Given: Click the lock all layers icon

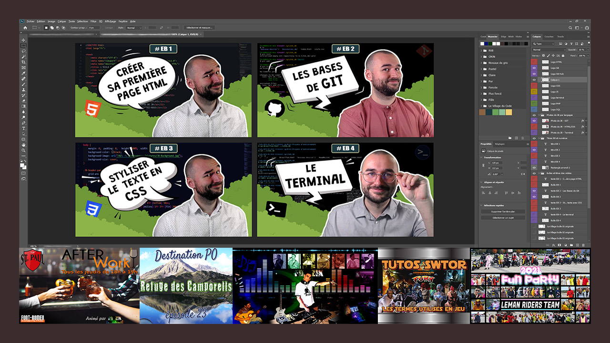Looking at the screenshot, I should click(x=563, y=56).
